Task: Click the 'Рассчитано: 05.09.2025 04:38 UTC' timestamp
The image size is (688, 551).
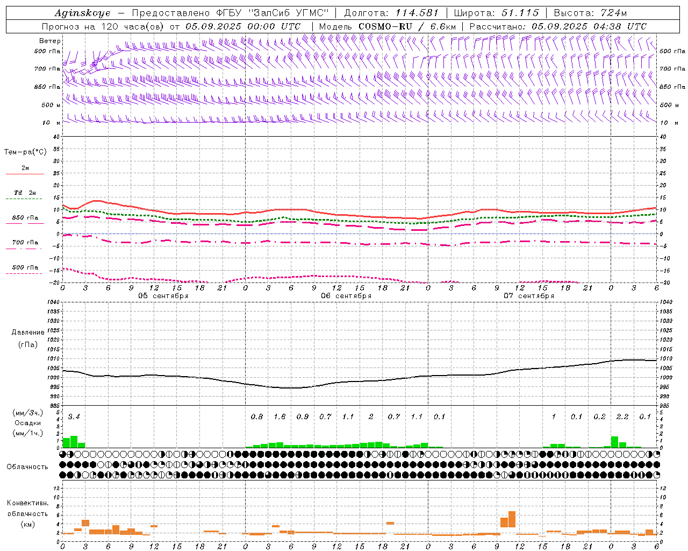Action: coord(558,26)
